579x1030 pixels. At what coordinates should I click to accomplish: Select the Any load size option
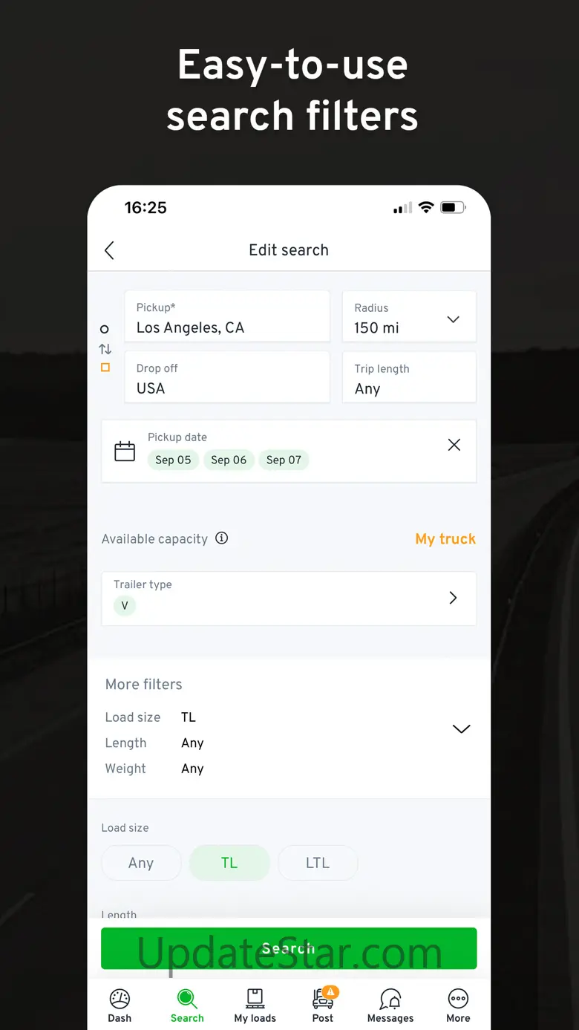click(x=141, y=863)
